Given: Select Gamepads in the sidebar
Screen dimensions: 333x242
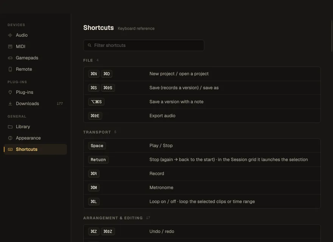Looking at the screenshot, I should 35,58.
